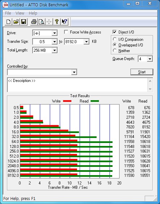Image resolution: width=160 pixels, height=204 pixels.
Task: Click the write value 7820
Action: tap(130, 127)
